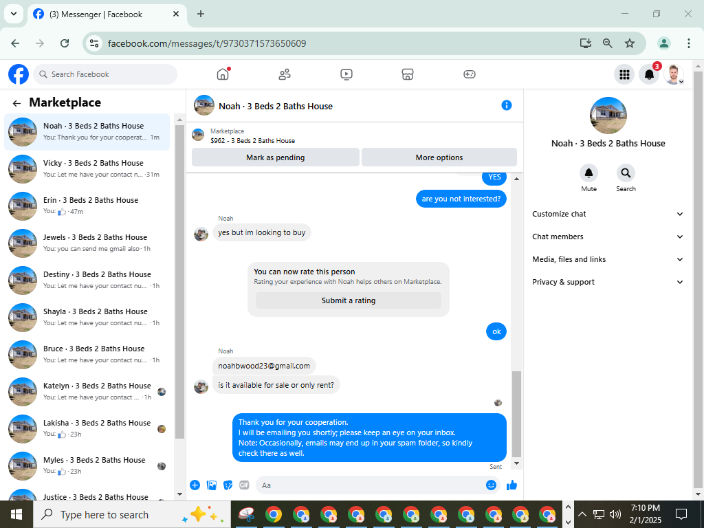Click the Marketplace listing $962 link

point(252,140)
